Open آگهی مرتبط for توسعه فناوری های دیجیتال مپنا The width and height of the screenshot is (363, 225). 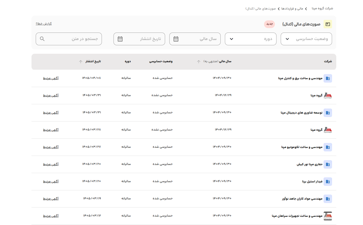pyautogui.click(x=51, y=113)
